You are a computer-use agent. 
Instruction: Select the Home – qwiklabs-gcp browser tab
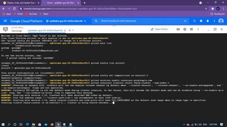61,3
